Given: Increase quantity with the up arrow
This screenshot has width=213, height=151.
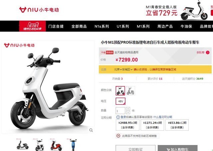Looking at the screenshot, I should pyautogui.click(x=128, y=109).
